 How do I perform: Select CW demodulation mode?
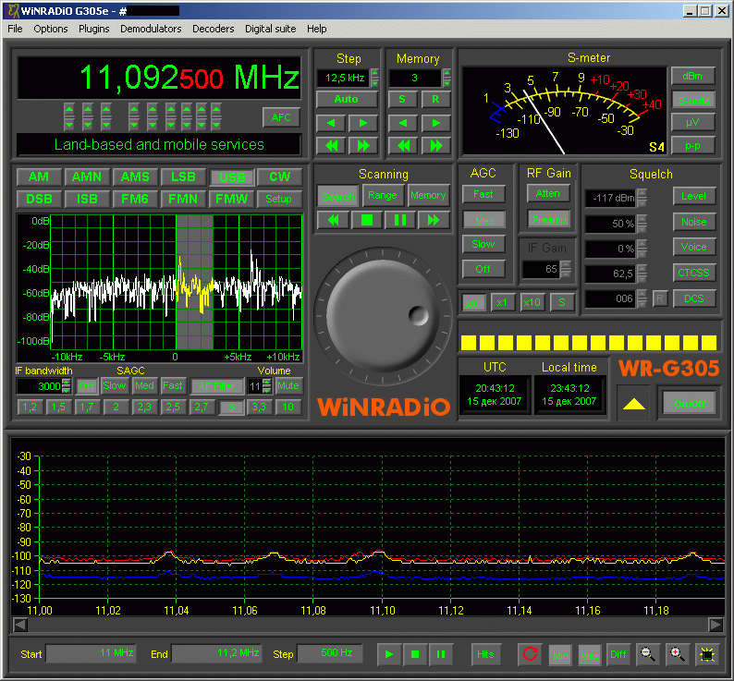pyautogui.click(x=280, y=176)
